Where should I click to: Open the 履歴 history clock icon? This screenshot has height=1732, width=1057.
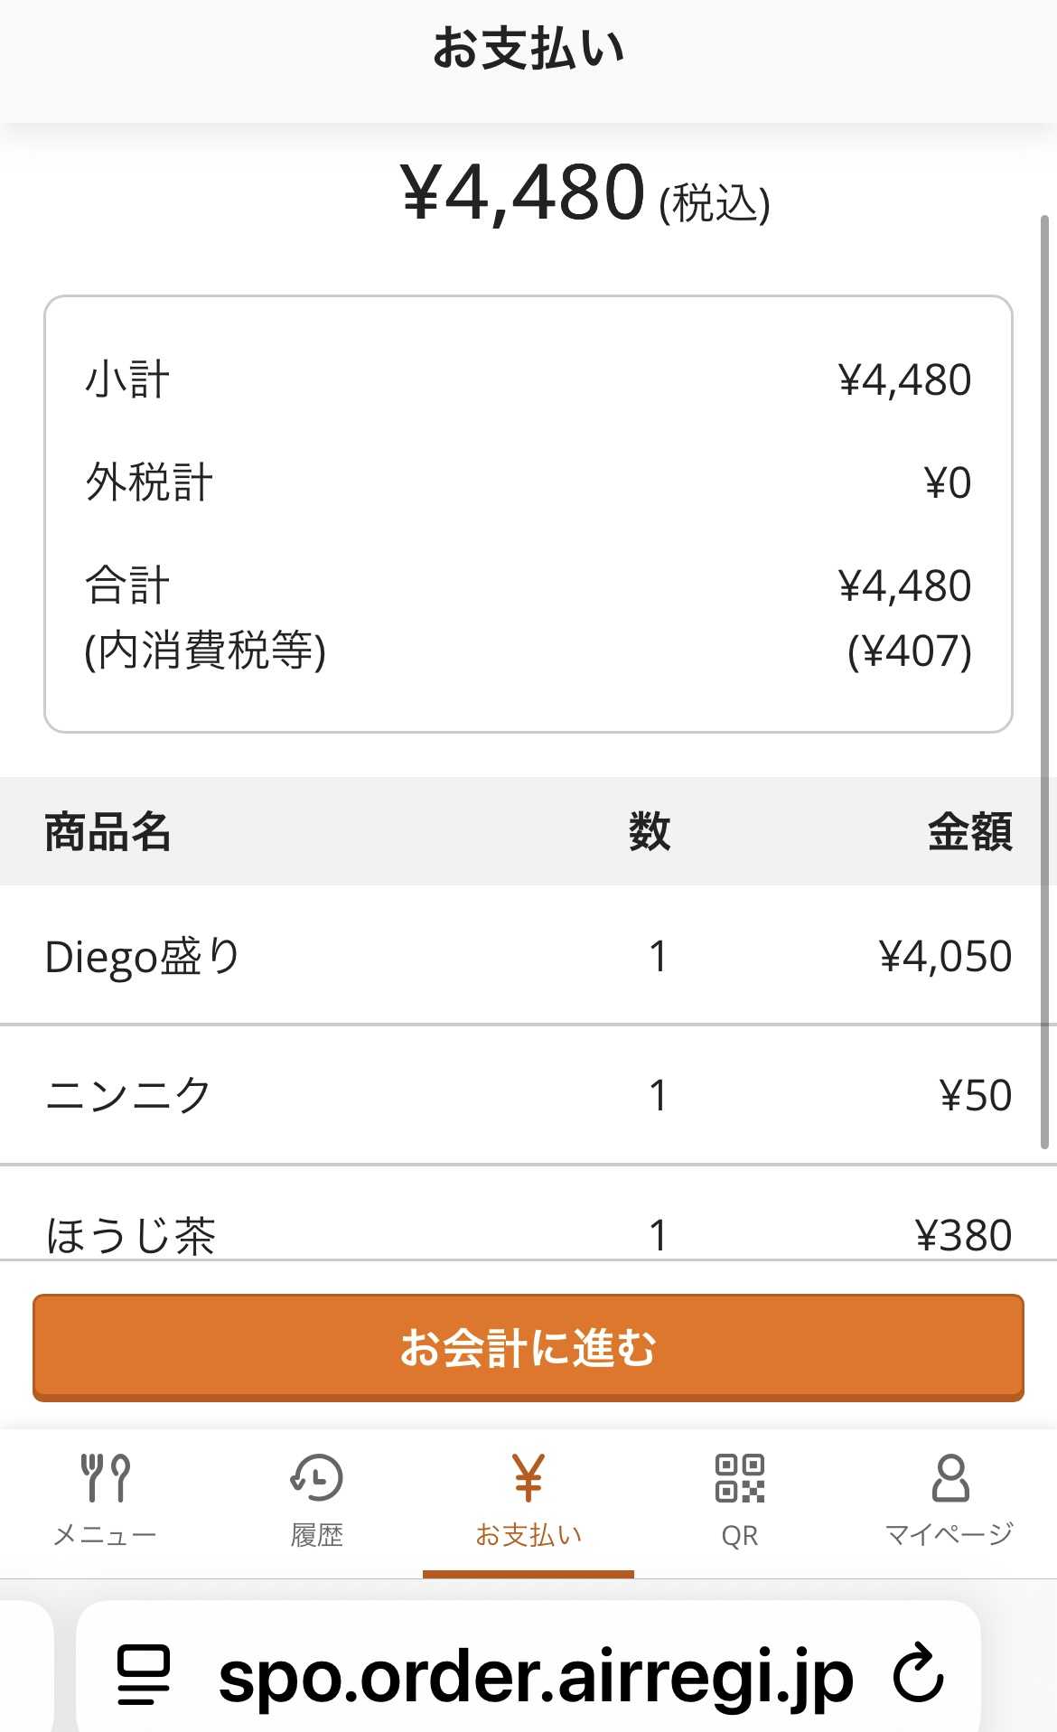tap(316, 1477)
